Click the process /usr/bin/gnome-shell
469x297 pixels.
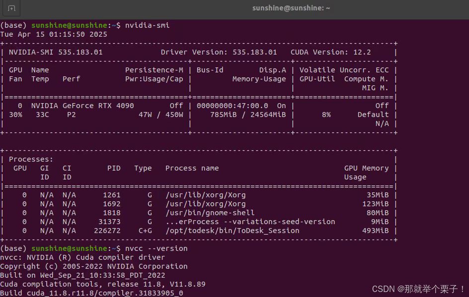pos(210,213)
